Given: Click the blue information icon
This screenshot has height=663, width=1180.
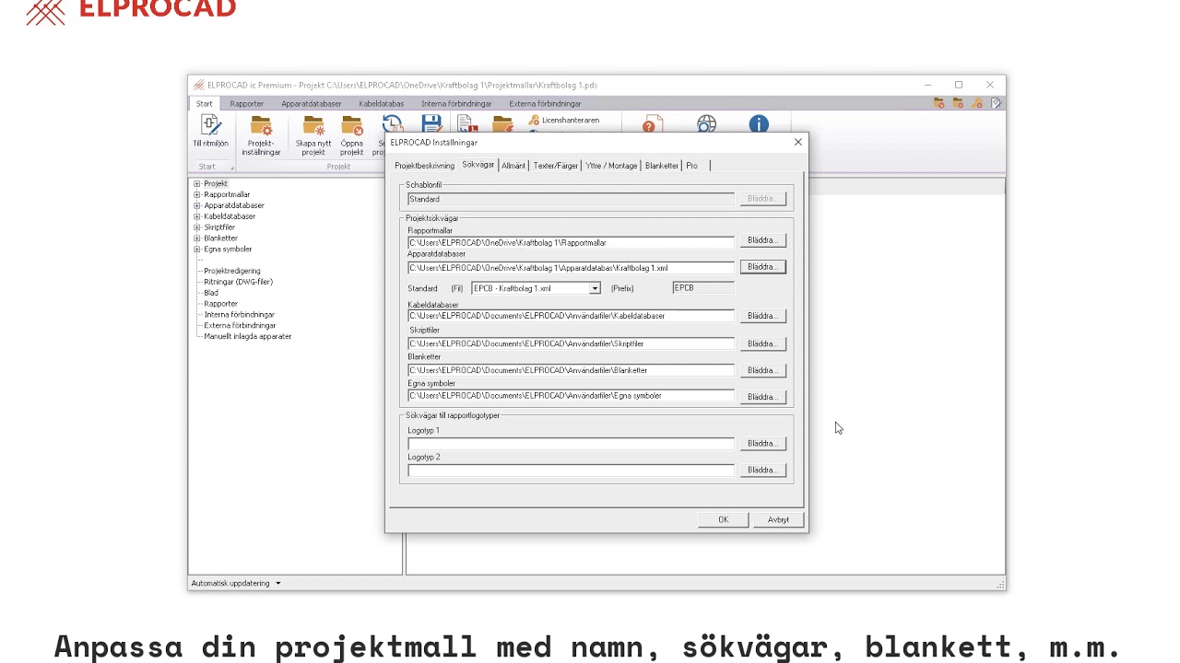Looking at the screenshot, I should coord(759,123).
